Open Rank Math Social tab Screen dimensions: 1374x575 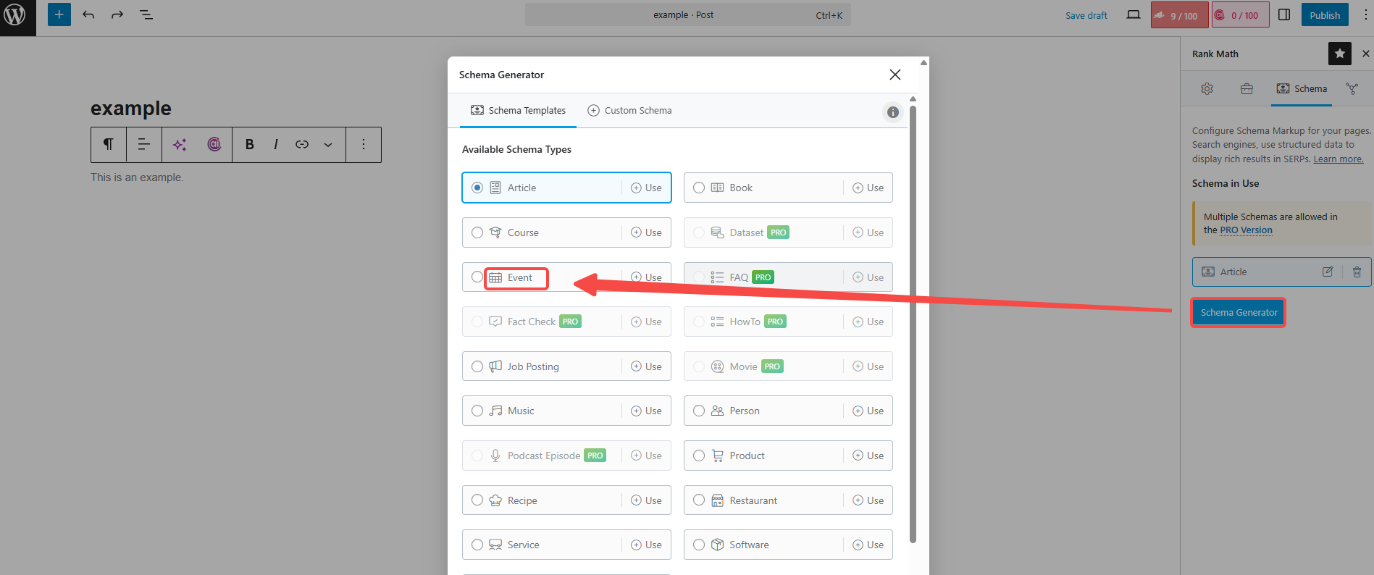click(x=1352, y=88)
